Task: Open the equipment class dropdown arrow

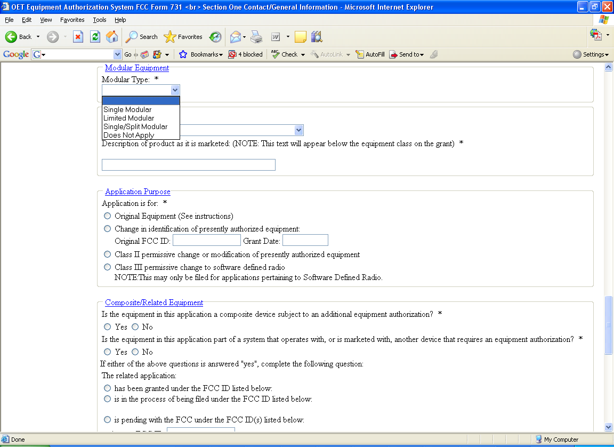Action: point(299,130)
